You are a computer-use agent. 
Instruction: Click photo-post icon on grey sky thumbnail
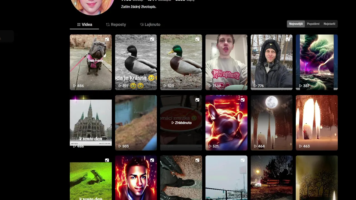(243, 160)
